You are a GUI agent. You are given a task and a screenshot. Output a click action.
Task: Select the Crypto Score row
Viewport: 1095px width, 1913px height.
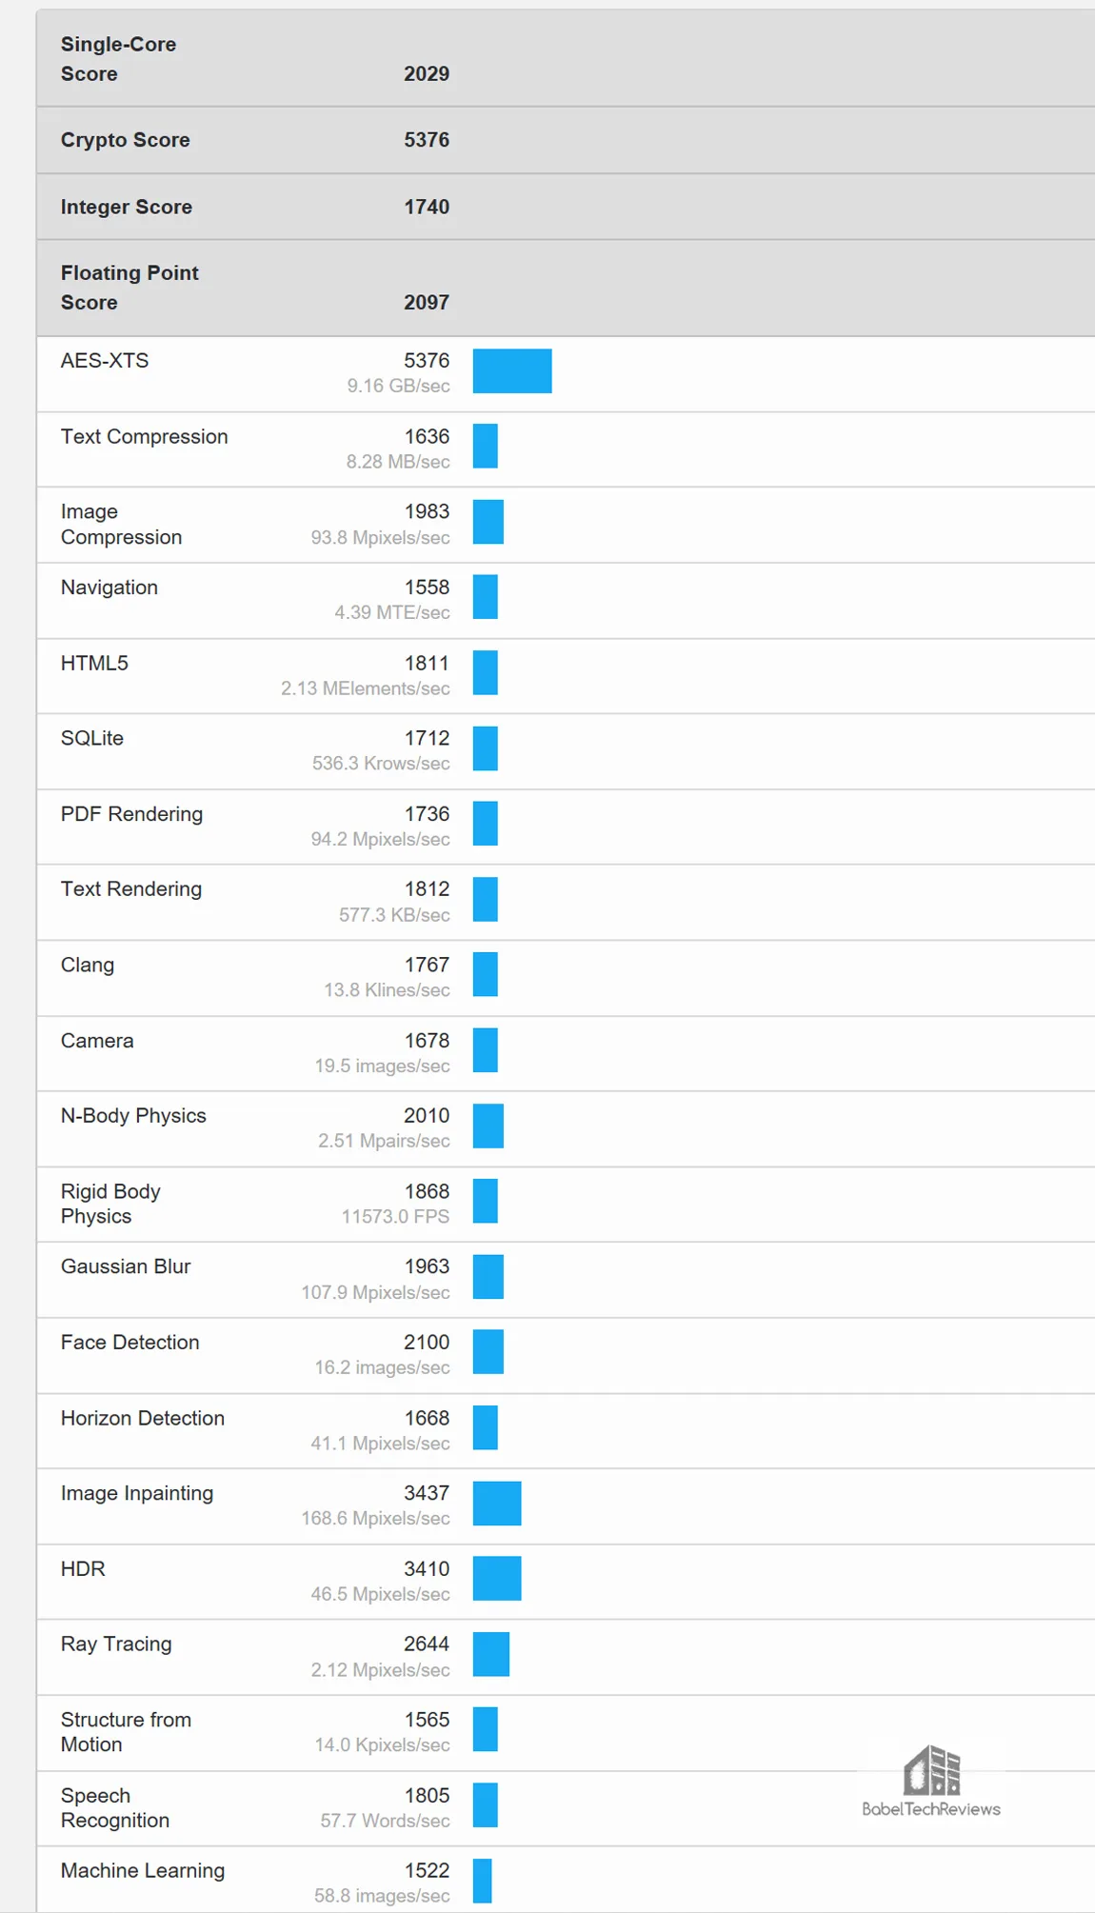pyautogui.click(x=566, y=140)
